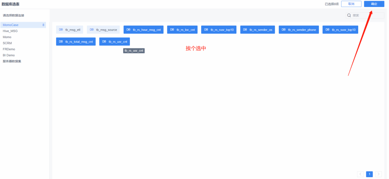This screenshot has width=389, height=179.
Task: Click DB icon on tb_rs_hour_msg_cnt
Action: (128, 30)
